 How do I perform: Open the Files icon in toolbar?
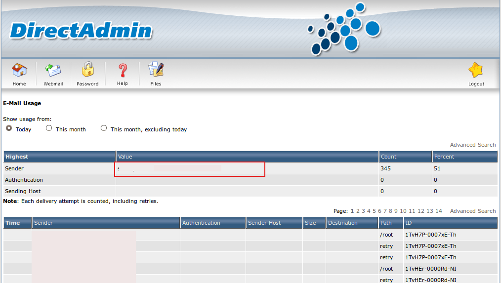[156, 71]
